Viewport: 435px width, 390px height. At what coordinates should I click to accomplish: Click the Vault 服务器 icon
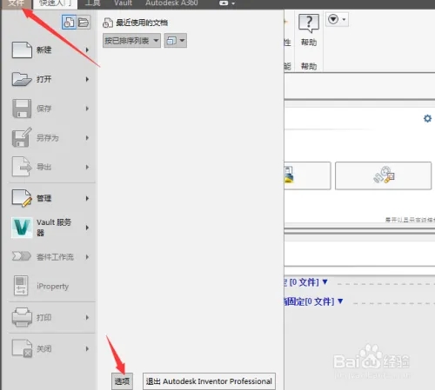(22, 228)
